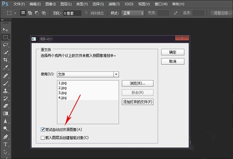
Task: Select the Gradient tool
Action: tap(5, 113)
